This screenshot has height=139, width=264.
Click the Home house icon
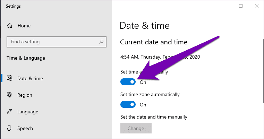click(10, 26)
